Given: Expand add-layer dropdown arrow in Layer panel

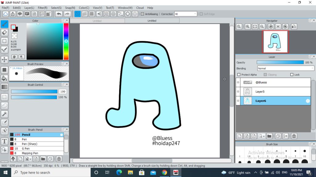Looking at the screenshot, I should click(x=264, y=136).
